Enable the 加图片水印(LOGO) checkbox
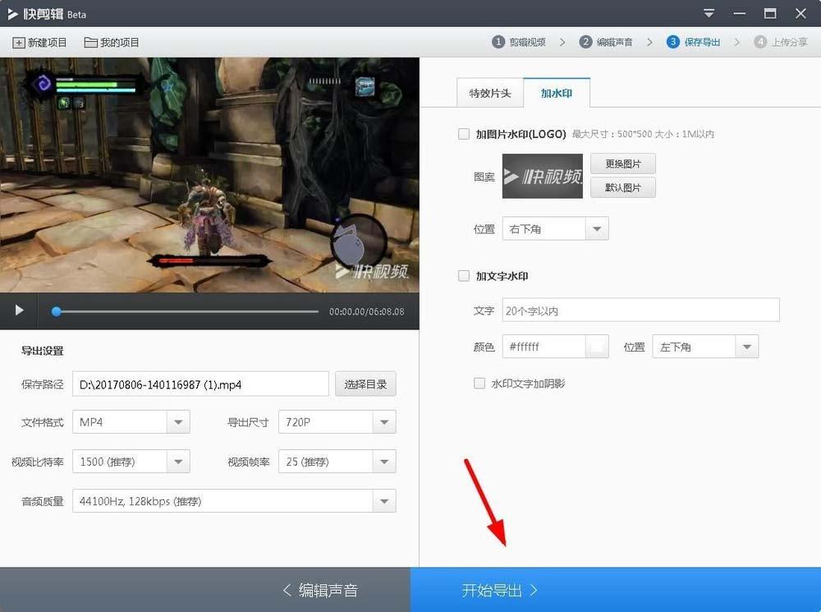The image size is (821, 612). click(x=464, y=134)
